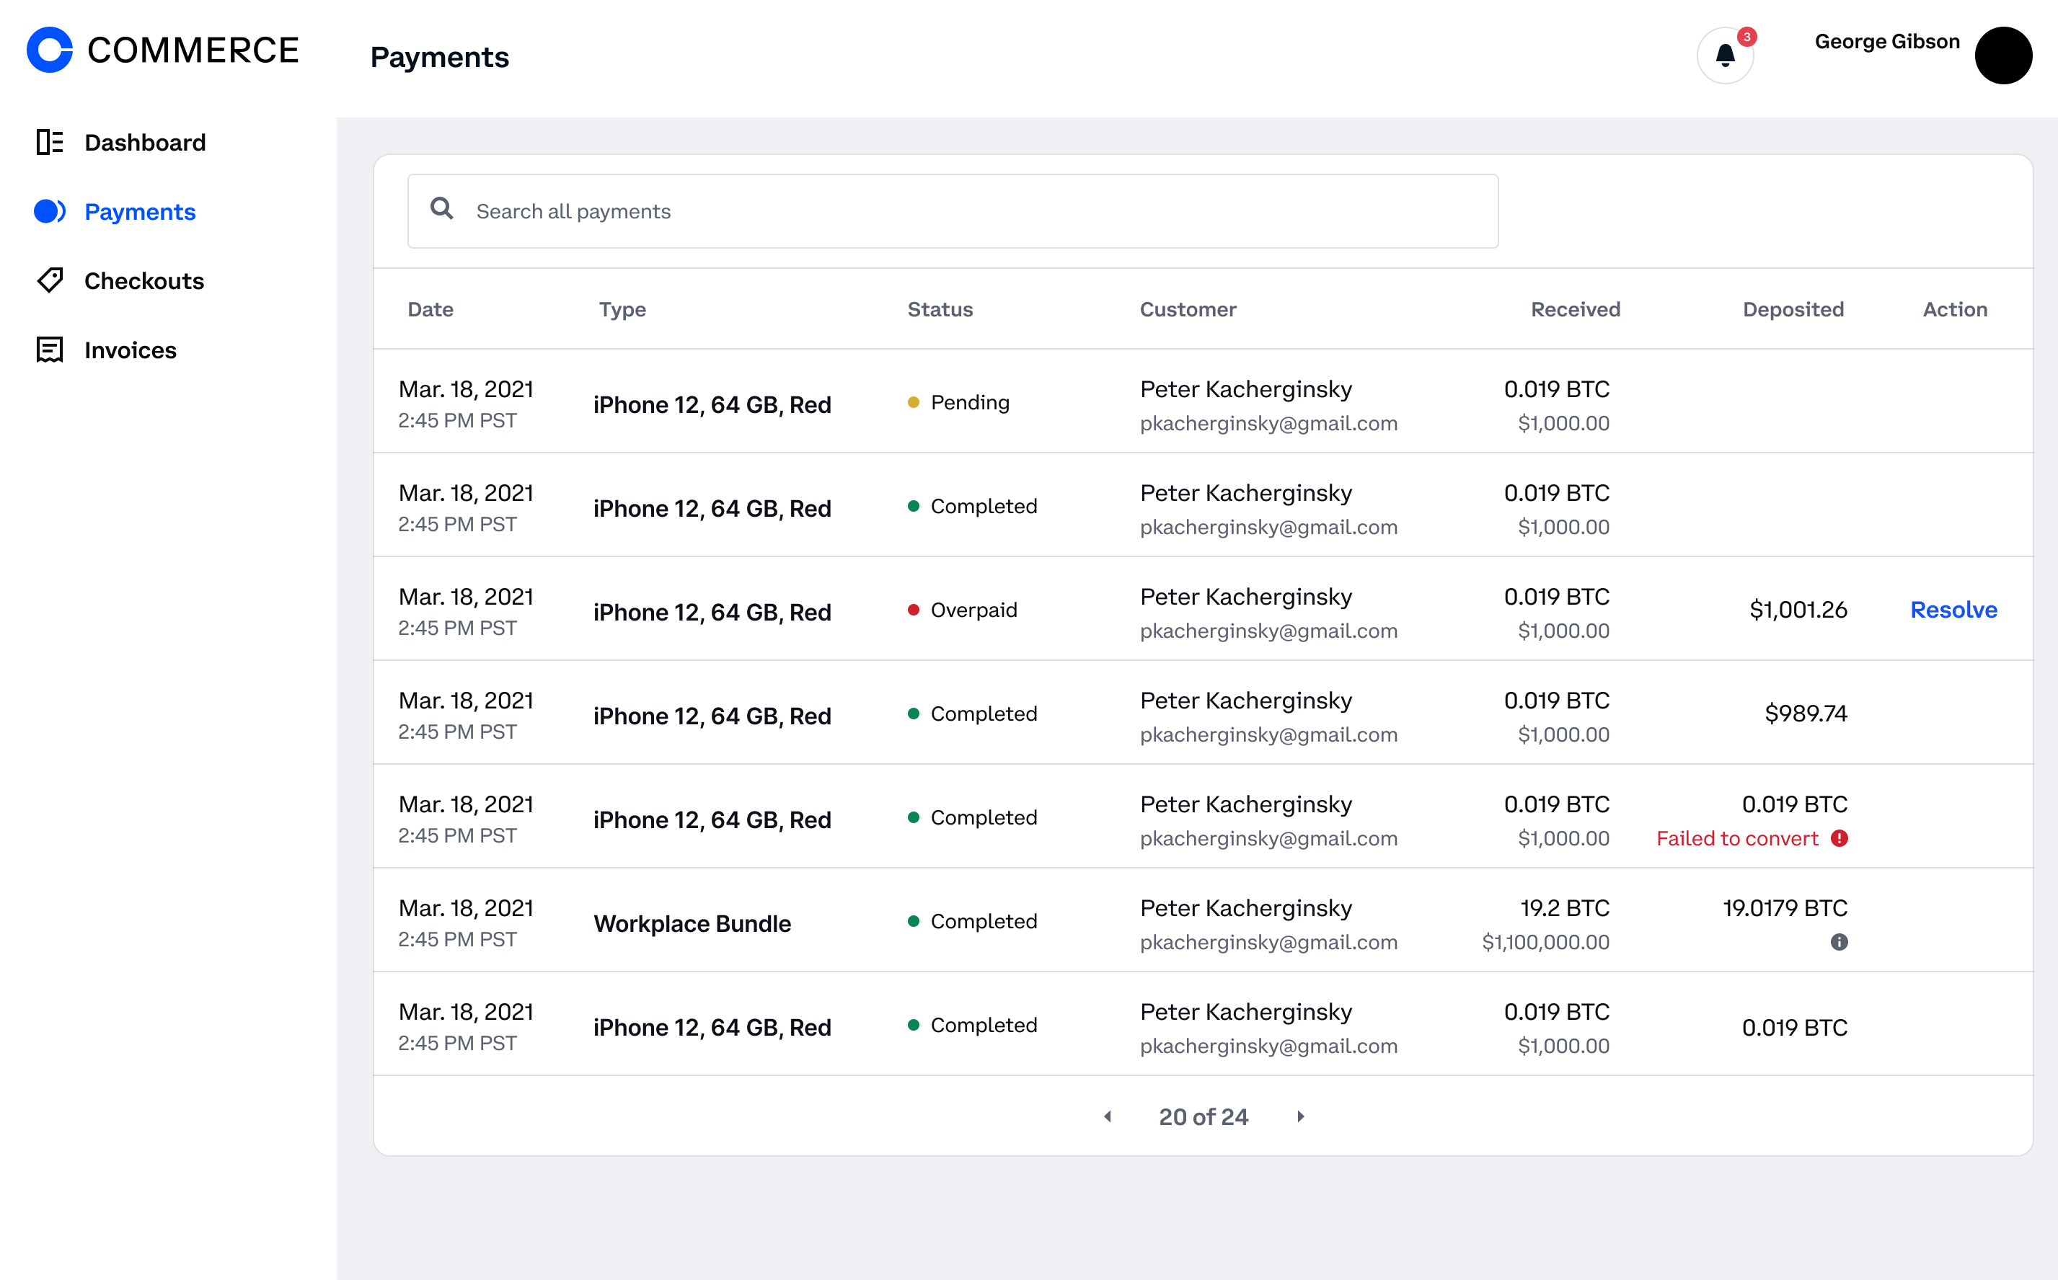This screenshot has height=1280, width=2058.
Task: Click the George Gibson username
Action: click(1886, 42)
